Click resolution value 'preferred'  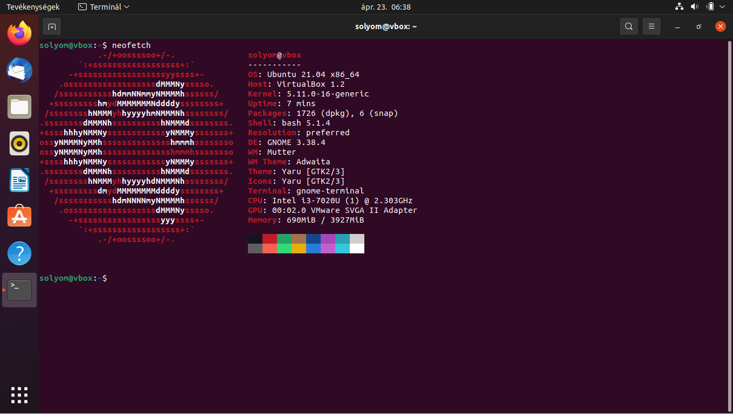point(328,133)
